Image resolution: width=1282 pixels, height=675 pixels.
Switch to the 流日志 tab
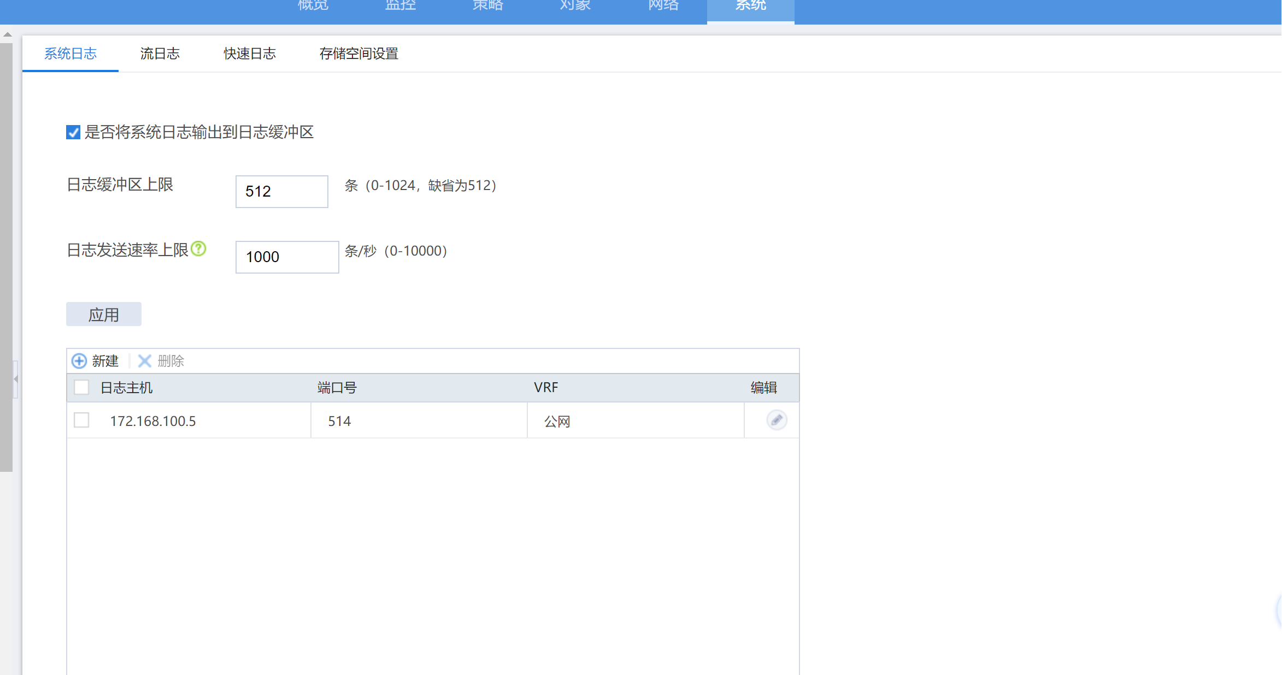pos(160,54)
